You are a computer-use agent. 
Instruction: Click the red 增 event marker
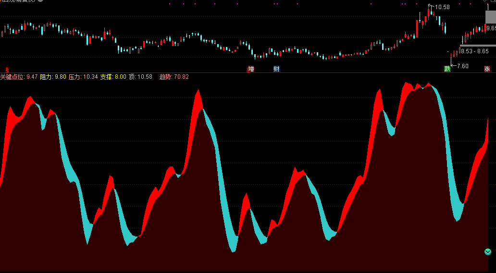[x=250, y=69]
